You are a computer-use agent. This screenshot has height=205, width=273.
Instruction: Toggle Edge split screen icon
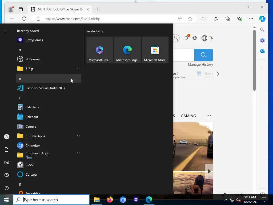point(204,19)
